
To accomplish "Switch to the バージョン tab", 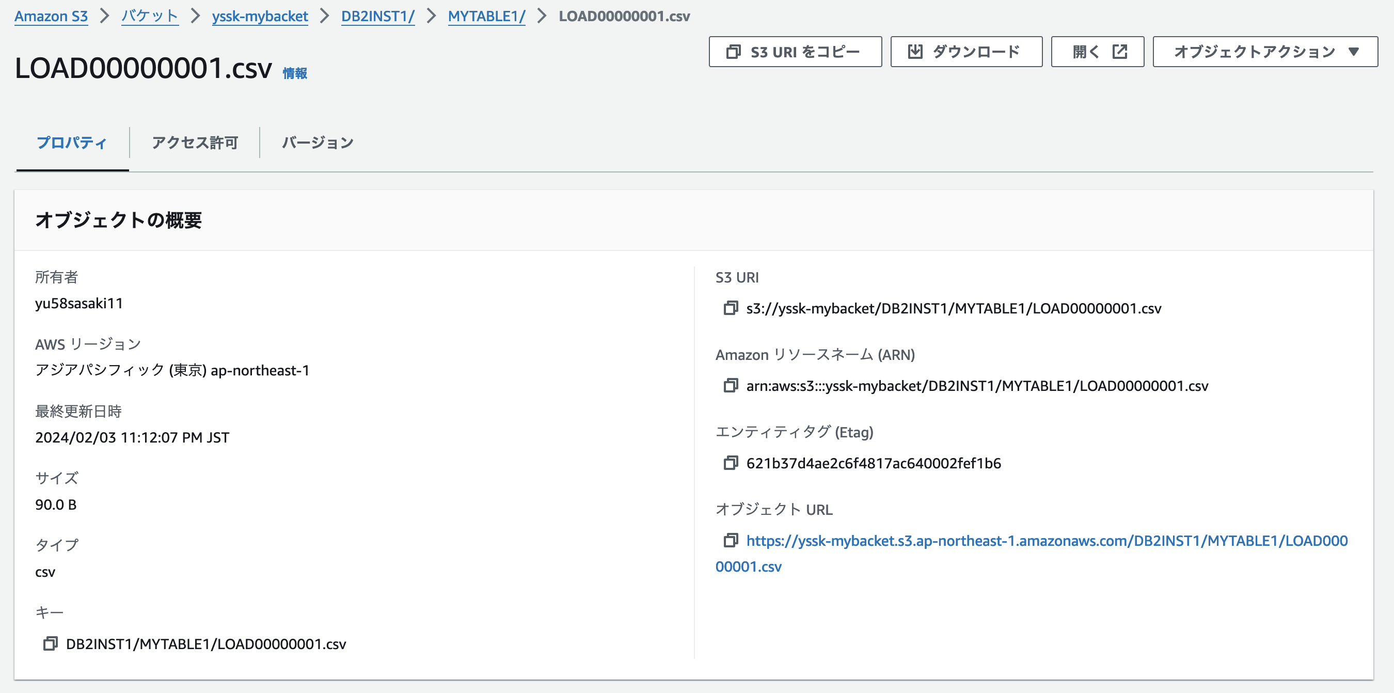I will pyautogui.click(x=318, y=143).
